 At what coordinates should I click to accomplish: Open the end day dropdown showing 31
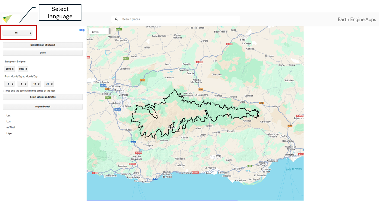pos(49,84)
